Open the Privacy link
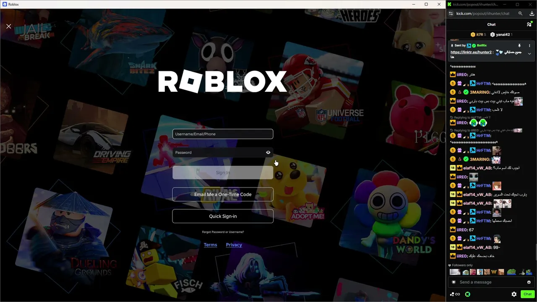Image resolution: width=537 pixels, height=302 pixels. (234, 245)
